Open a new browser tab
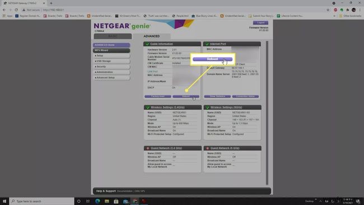Viewport: 364px width, 205px height. pyautogui.click(x=51, y=3)
